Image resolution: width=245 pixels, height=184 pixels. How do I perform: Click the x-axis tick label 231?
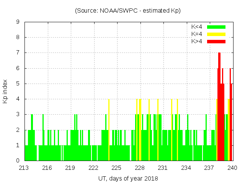[163, 168]
